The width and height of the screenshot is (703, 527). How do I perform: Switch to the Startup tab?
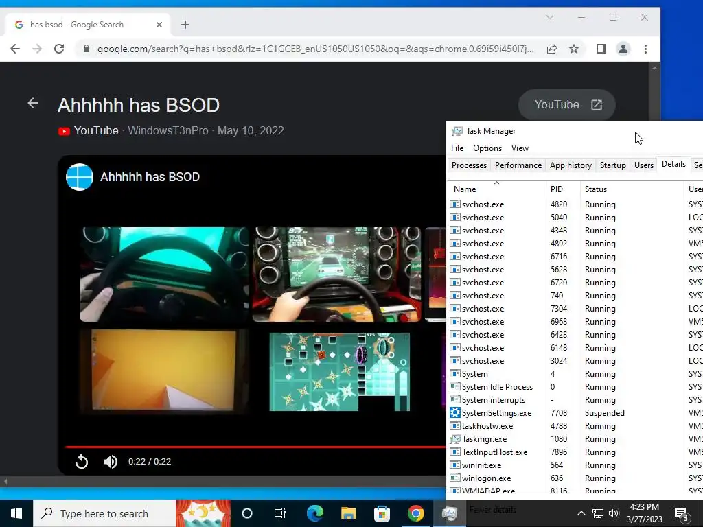coord(613,165)
